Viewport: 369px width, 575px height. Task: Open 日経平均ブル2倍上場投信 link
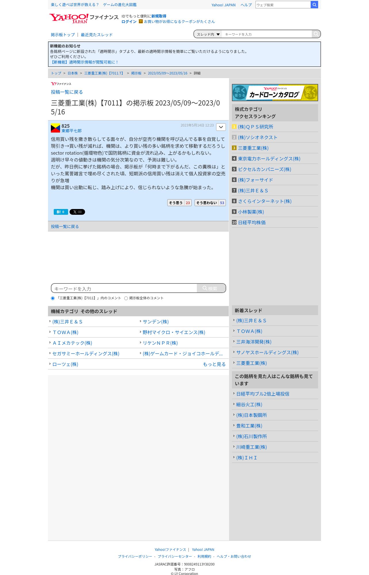pos(263,394)
